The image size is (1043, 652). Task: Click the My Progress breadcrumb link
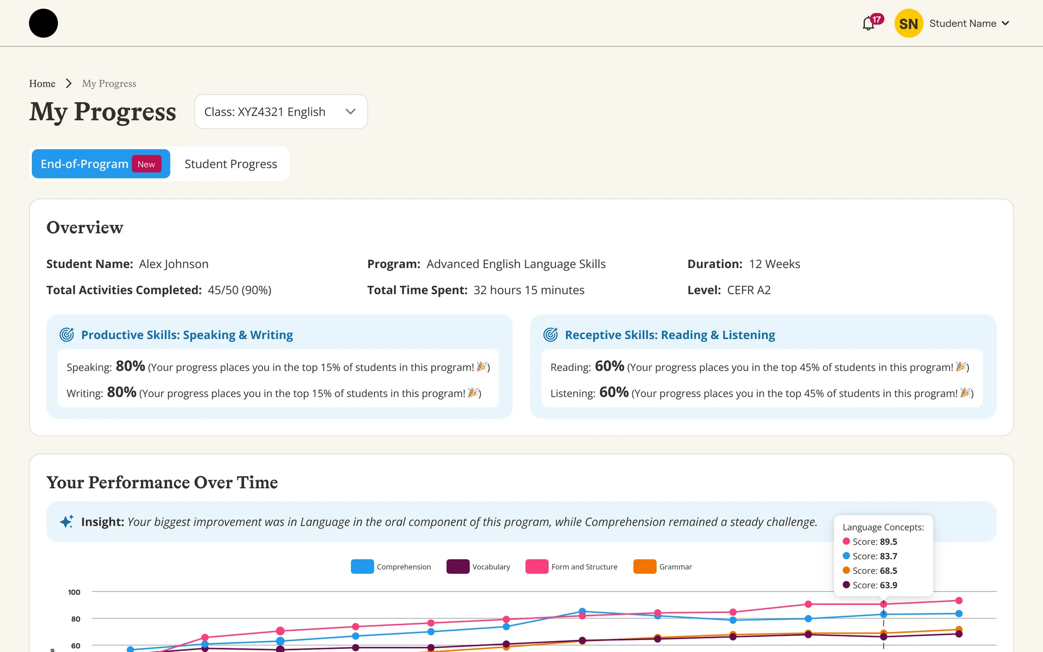tap(109, 83)
